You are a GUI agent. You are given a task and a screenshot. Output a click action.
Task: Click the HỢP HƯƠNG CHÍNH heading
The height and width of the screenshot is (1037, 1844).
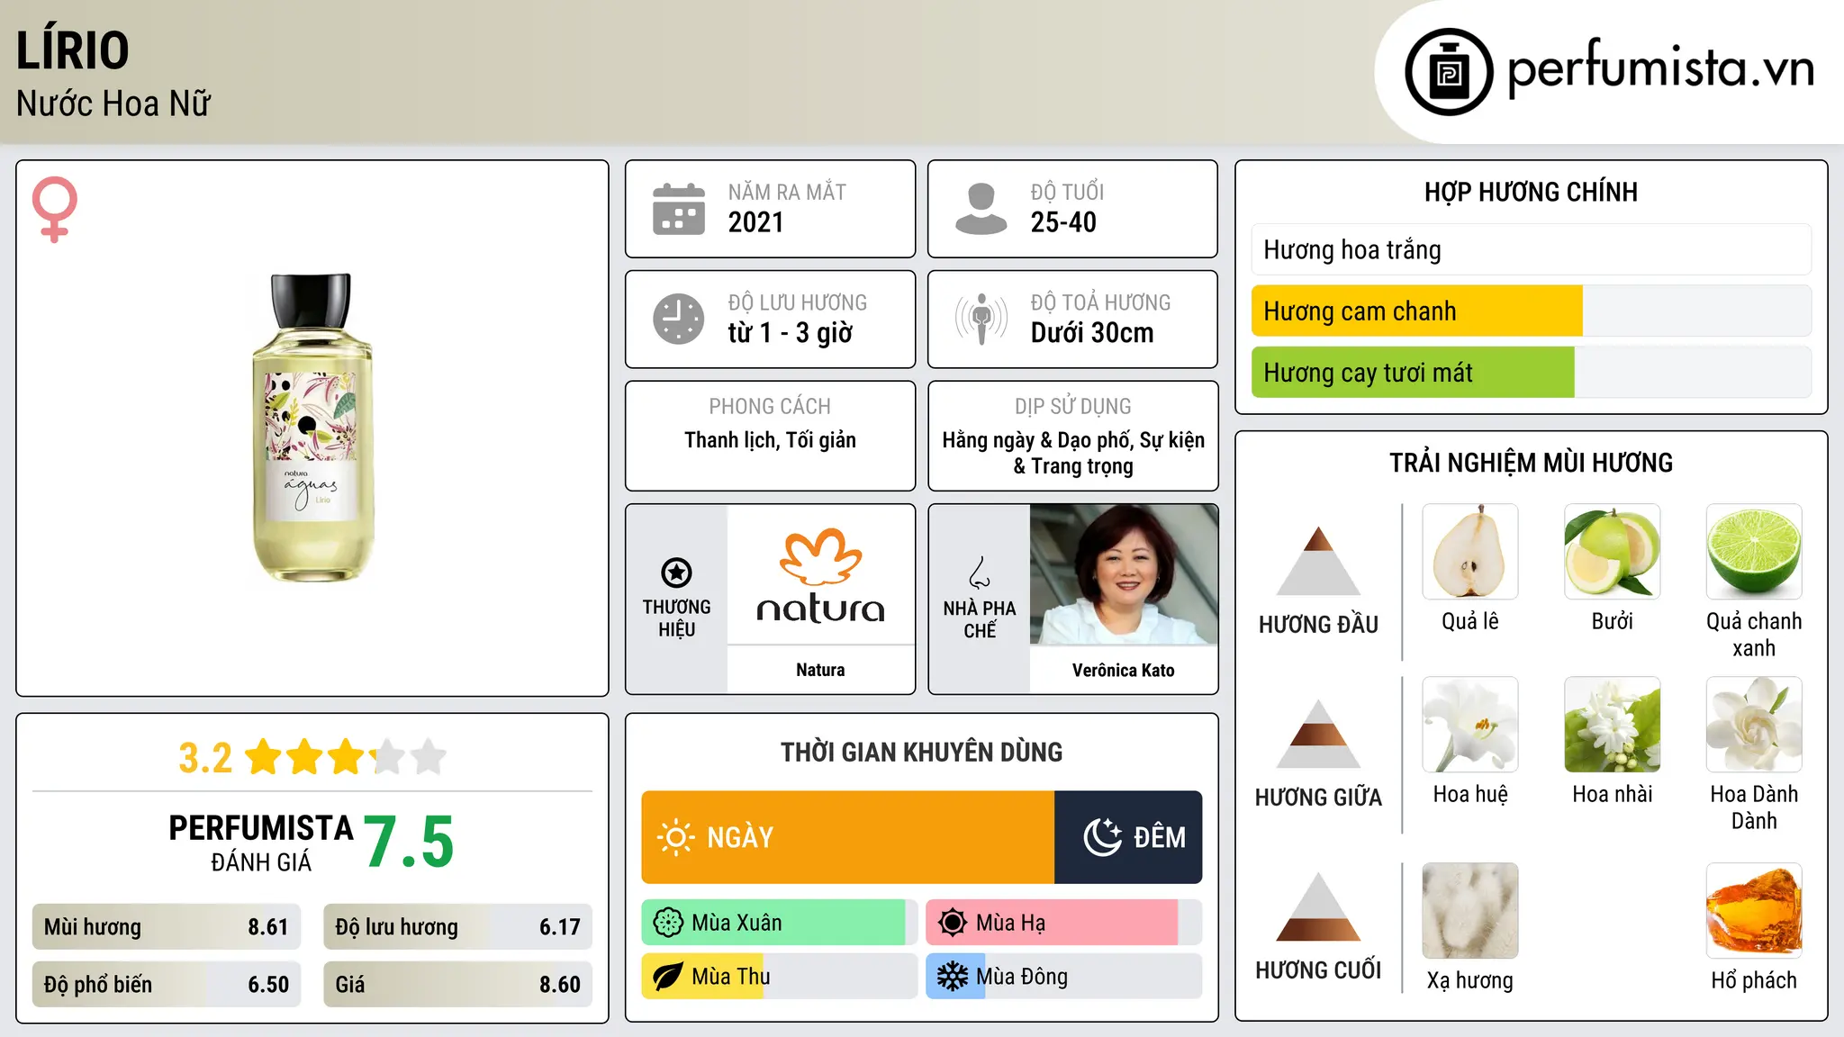point(1531,192)
